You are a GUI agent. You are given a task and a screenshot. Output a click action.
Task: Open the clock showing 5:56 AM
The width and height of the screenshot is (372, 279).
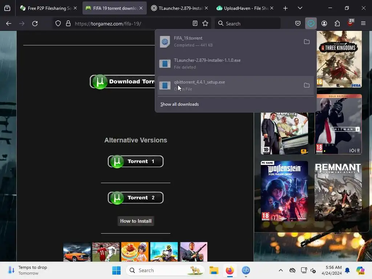(x=332, y=270)
